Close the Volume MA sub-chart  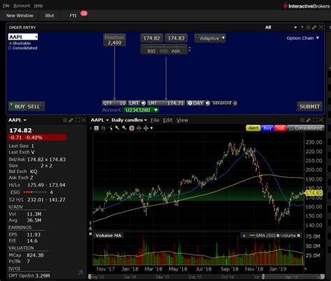click(91, 234)
